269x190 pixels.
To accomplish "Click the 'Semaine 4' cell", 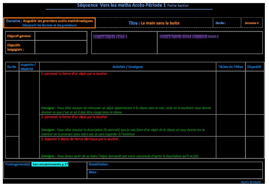I will point(251,23).
